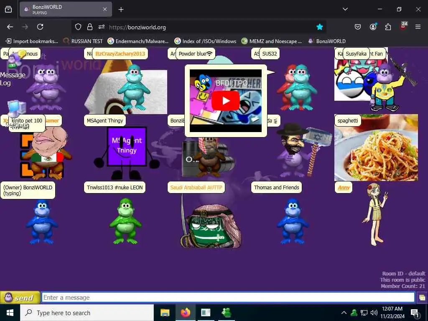Open the Extensions puzzle icon

point(388,27)
